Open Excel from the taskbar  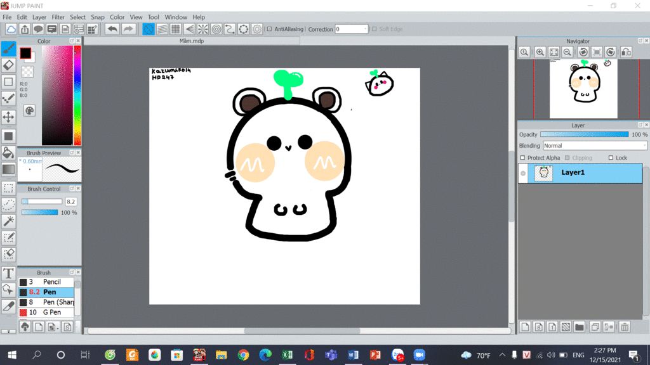287,355
